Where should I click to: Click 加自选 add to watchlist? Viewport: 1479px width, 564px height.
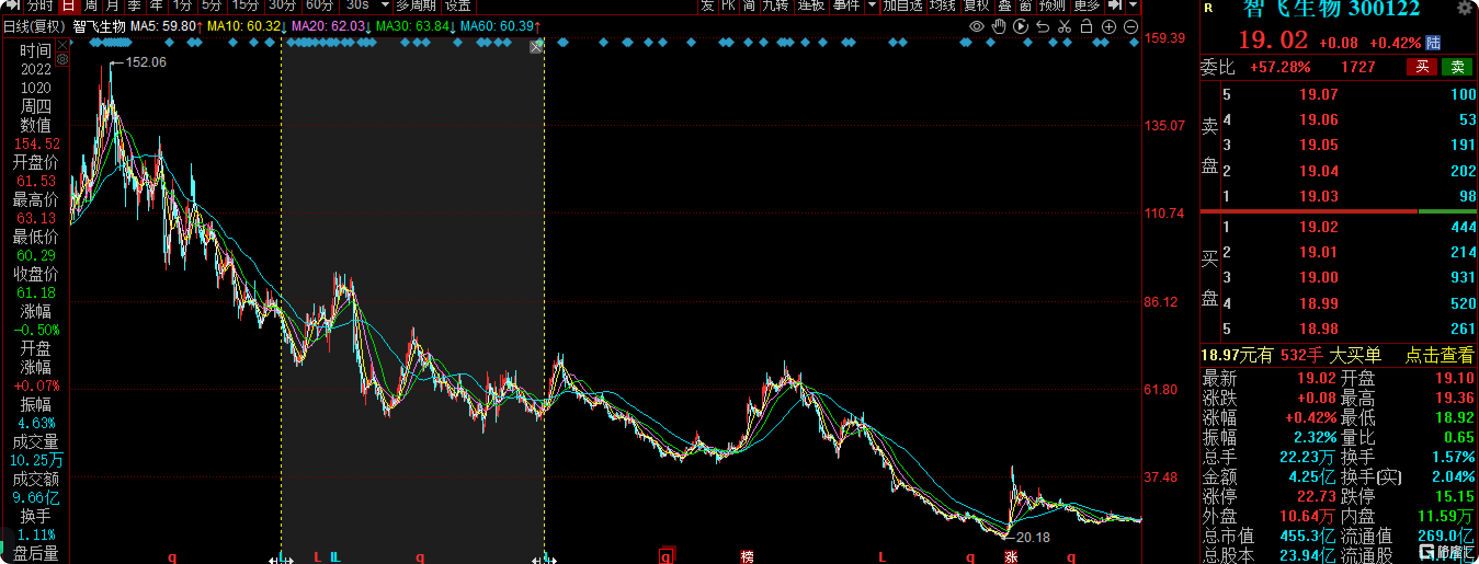[x=902, y=5]
